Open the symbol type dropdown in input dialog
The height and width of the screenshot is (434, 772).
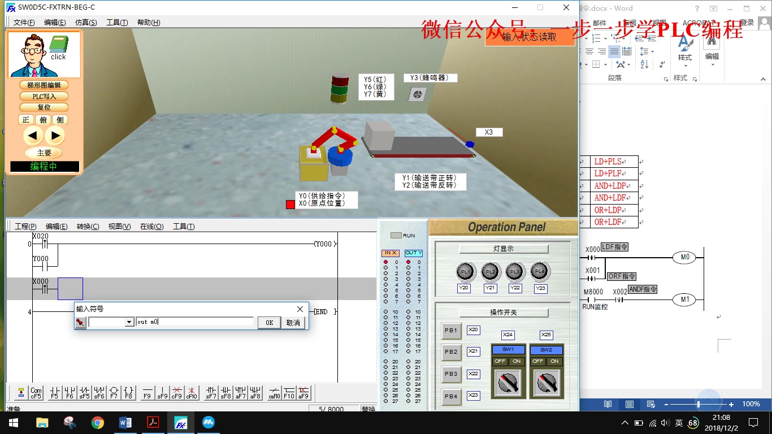129,322
